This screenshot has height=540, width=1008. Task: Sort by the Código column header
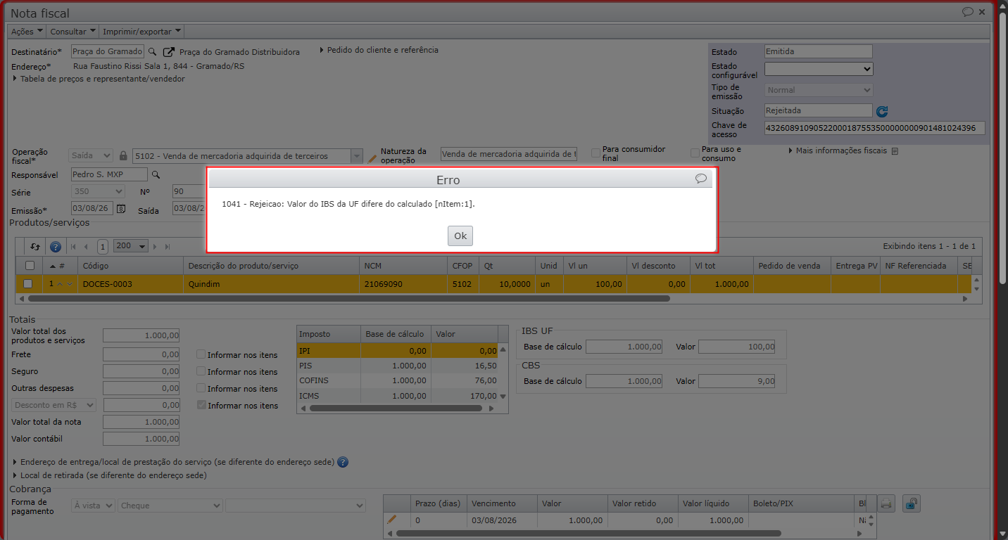[x=130, y=266]
